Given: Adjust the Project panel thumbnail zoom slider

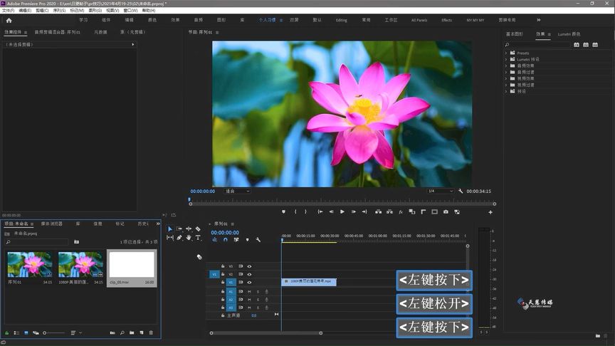Looking at the screenshot, I should 46,332.
